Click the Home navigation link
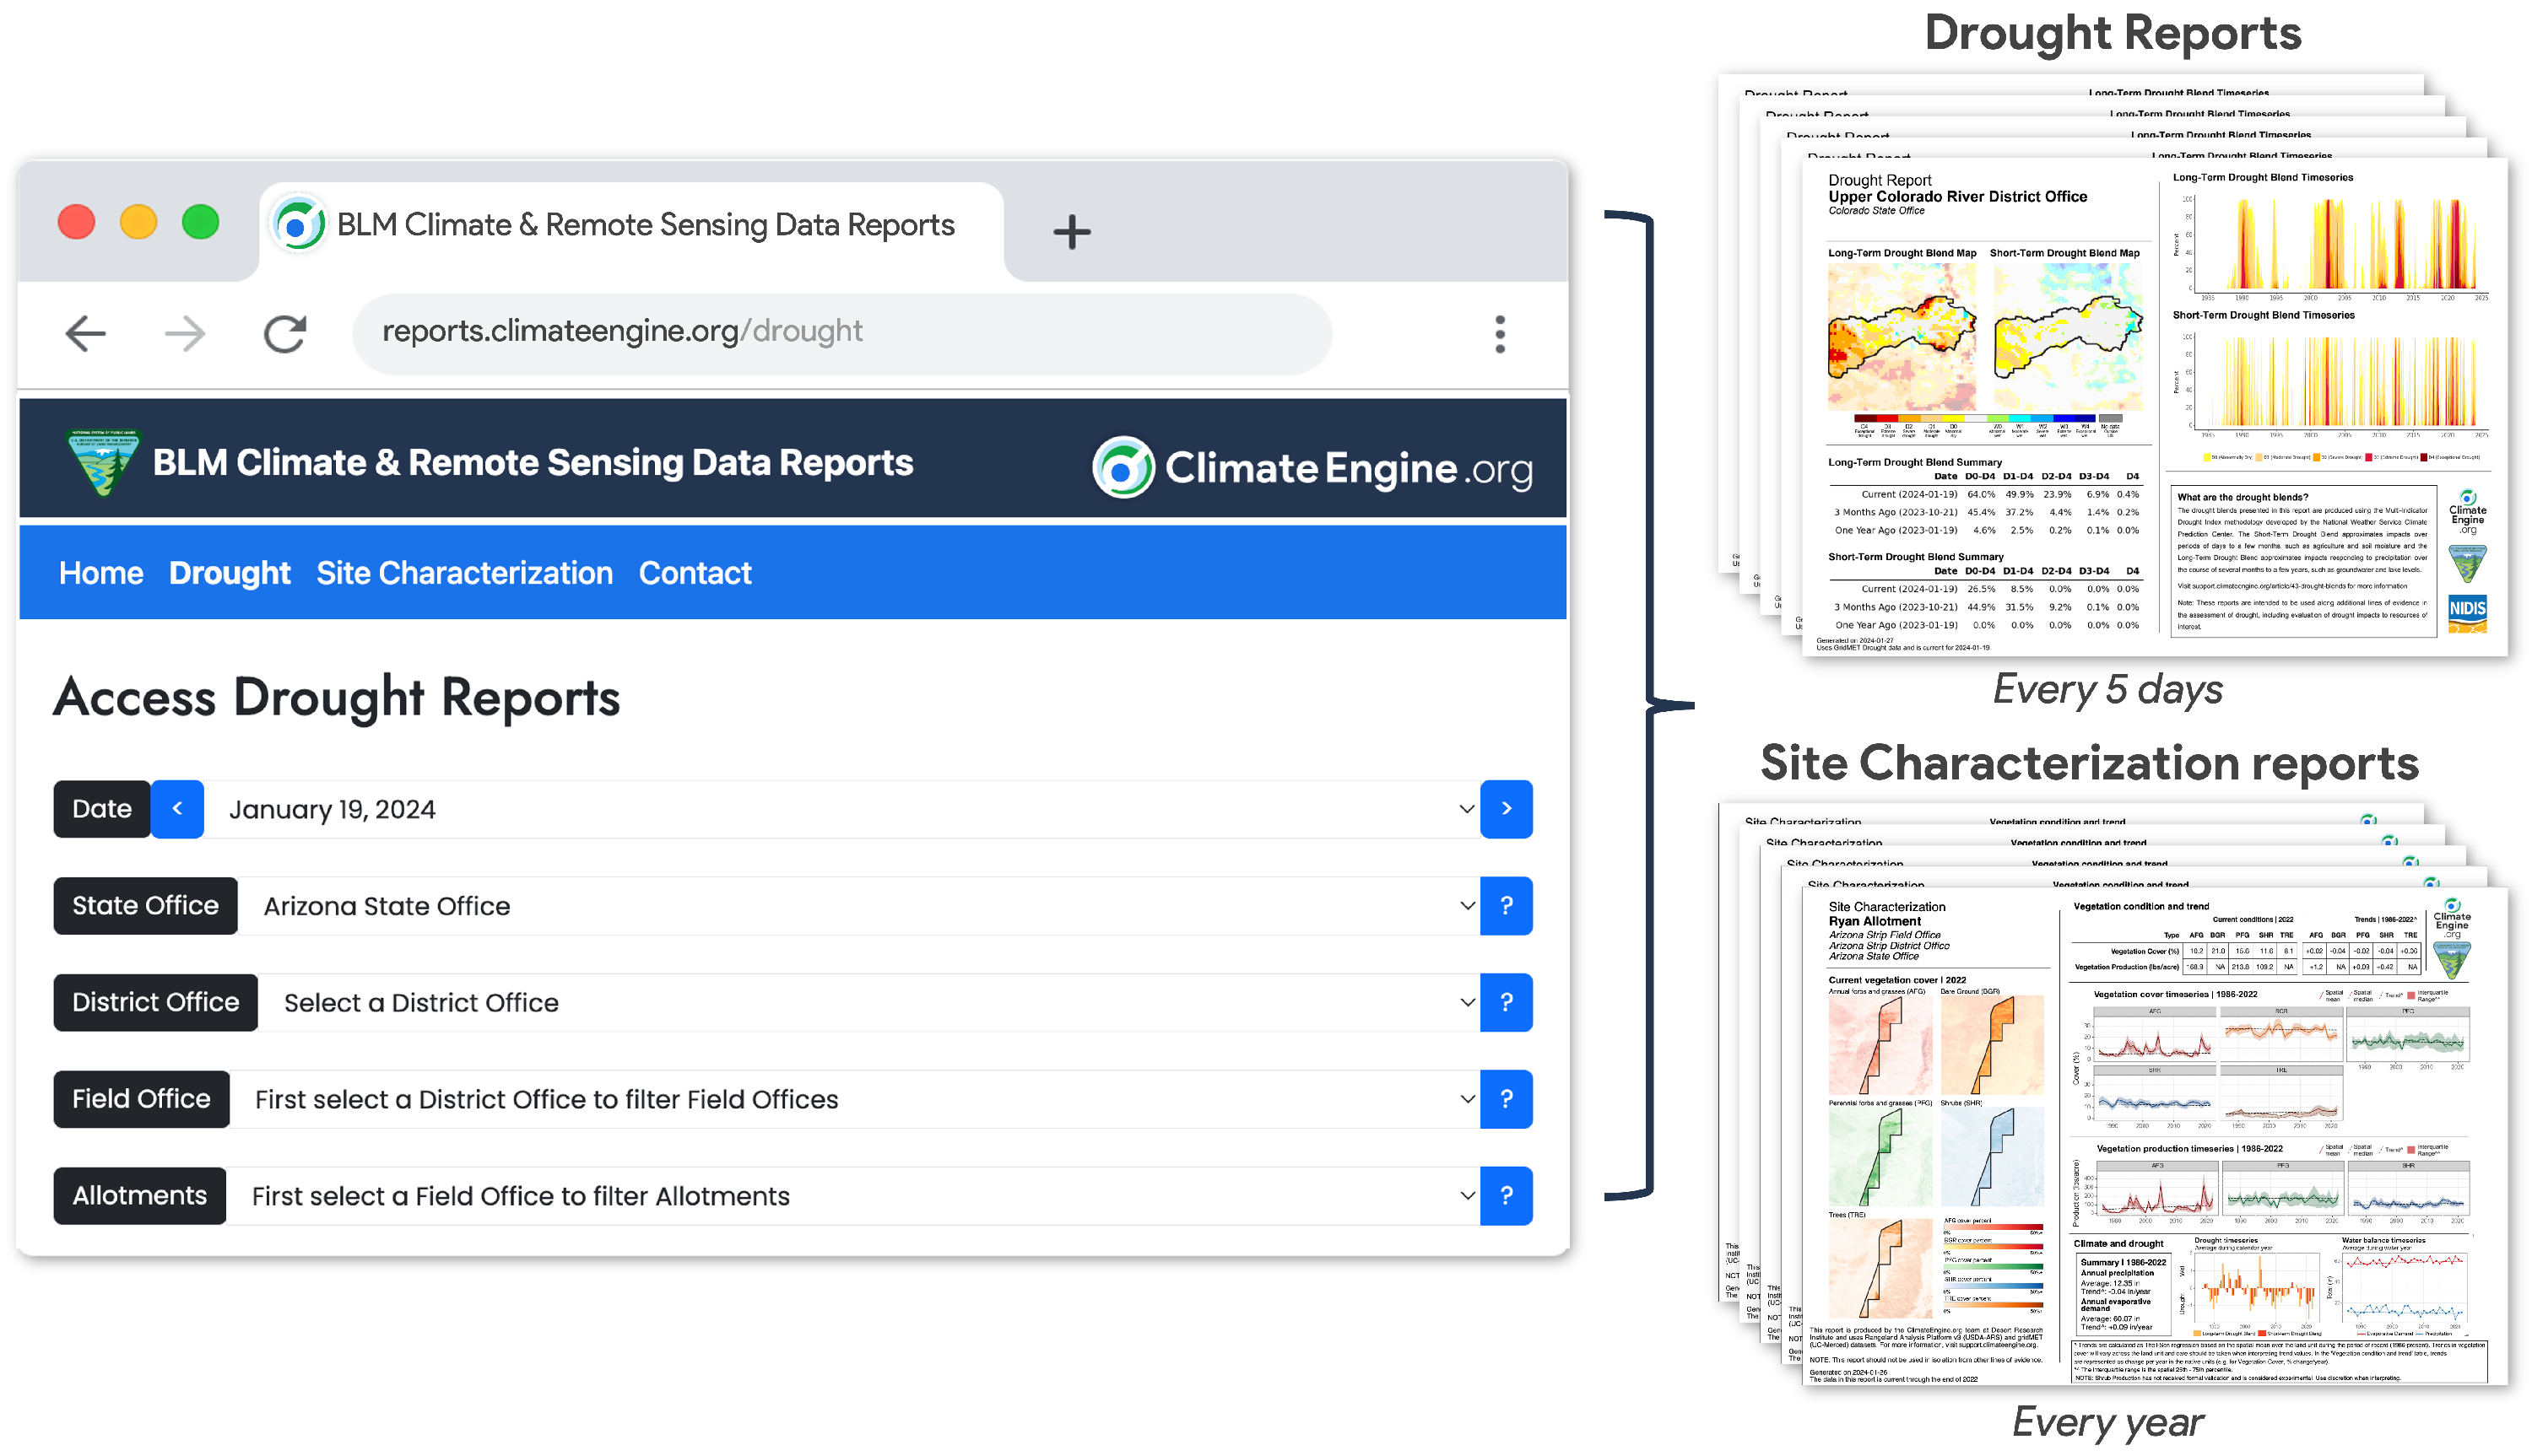The image size is (2532, 1456). [101, 573]
